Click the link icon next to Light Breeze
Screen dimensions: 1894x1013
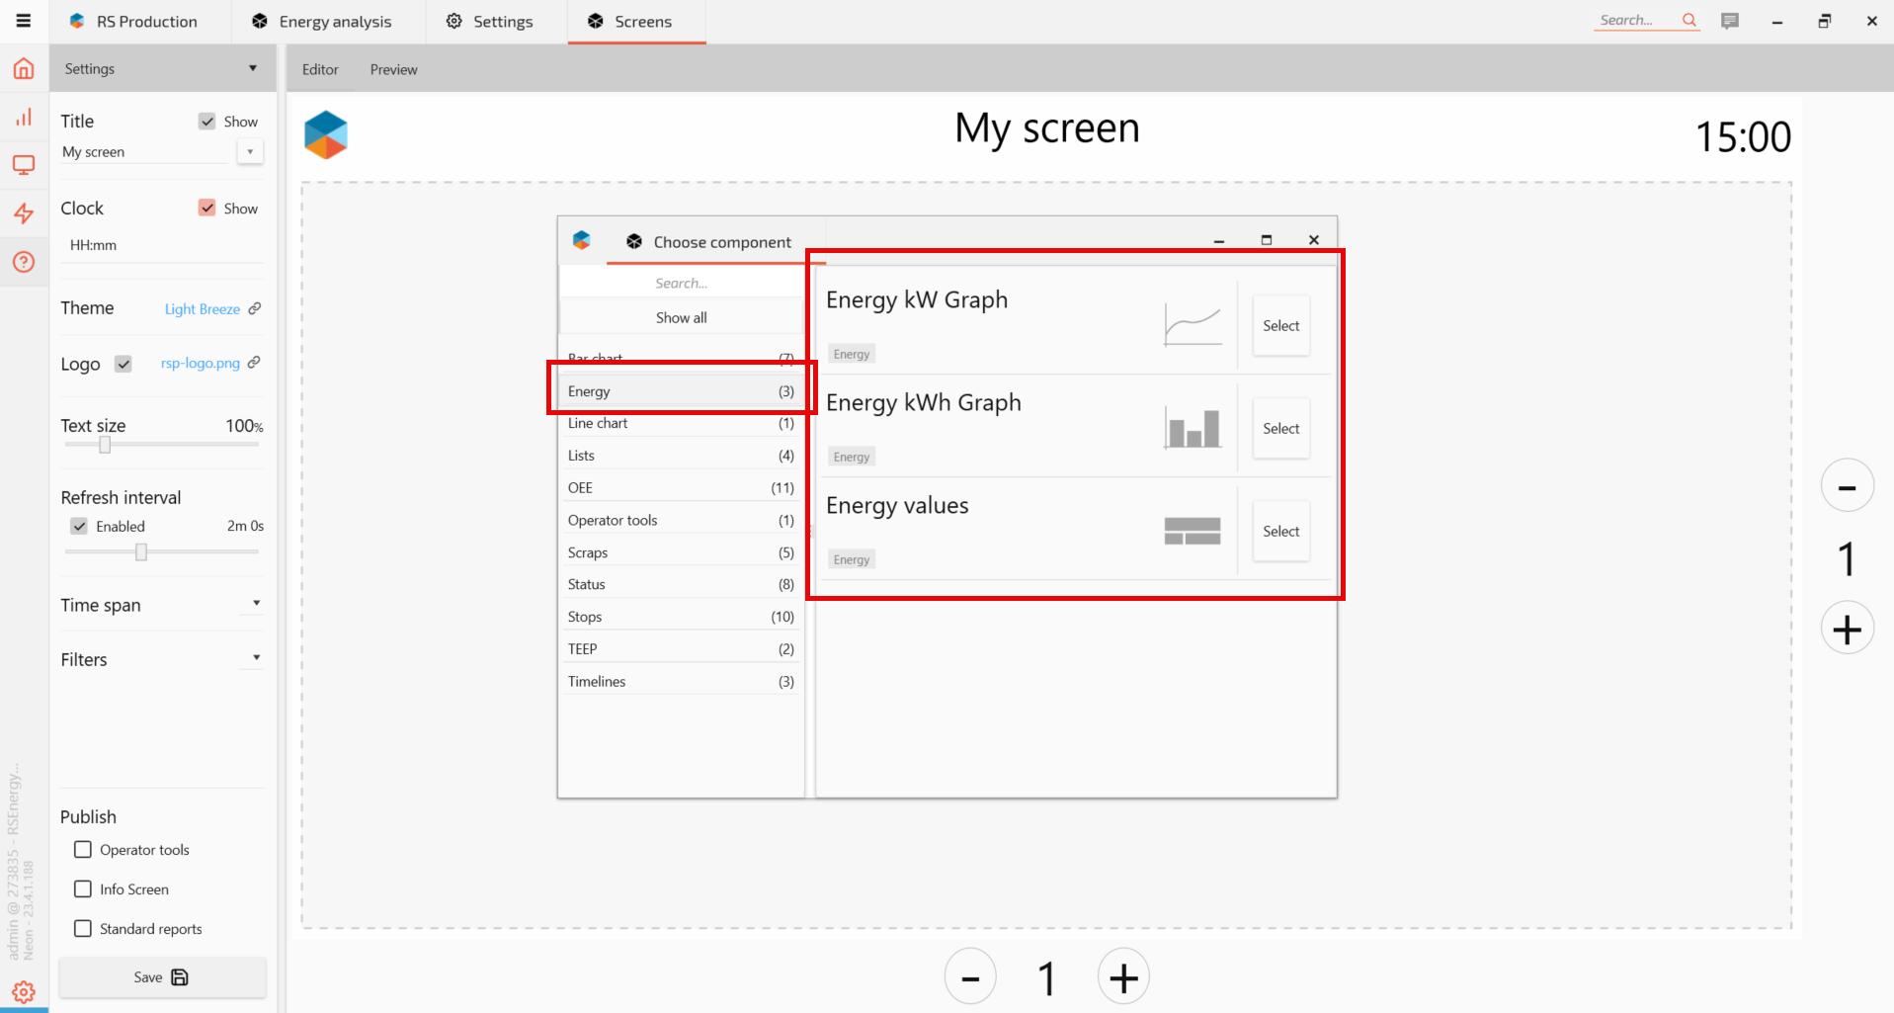tap(255, 308)
